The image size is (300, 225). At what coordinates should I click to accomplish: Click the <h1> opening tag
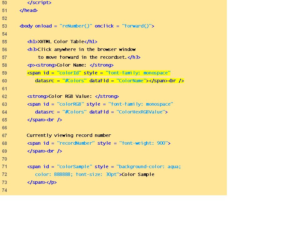pos(32,42)
